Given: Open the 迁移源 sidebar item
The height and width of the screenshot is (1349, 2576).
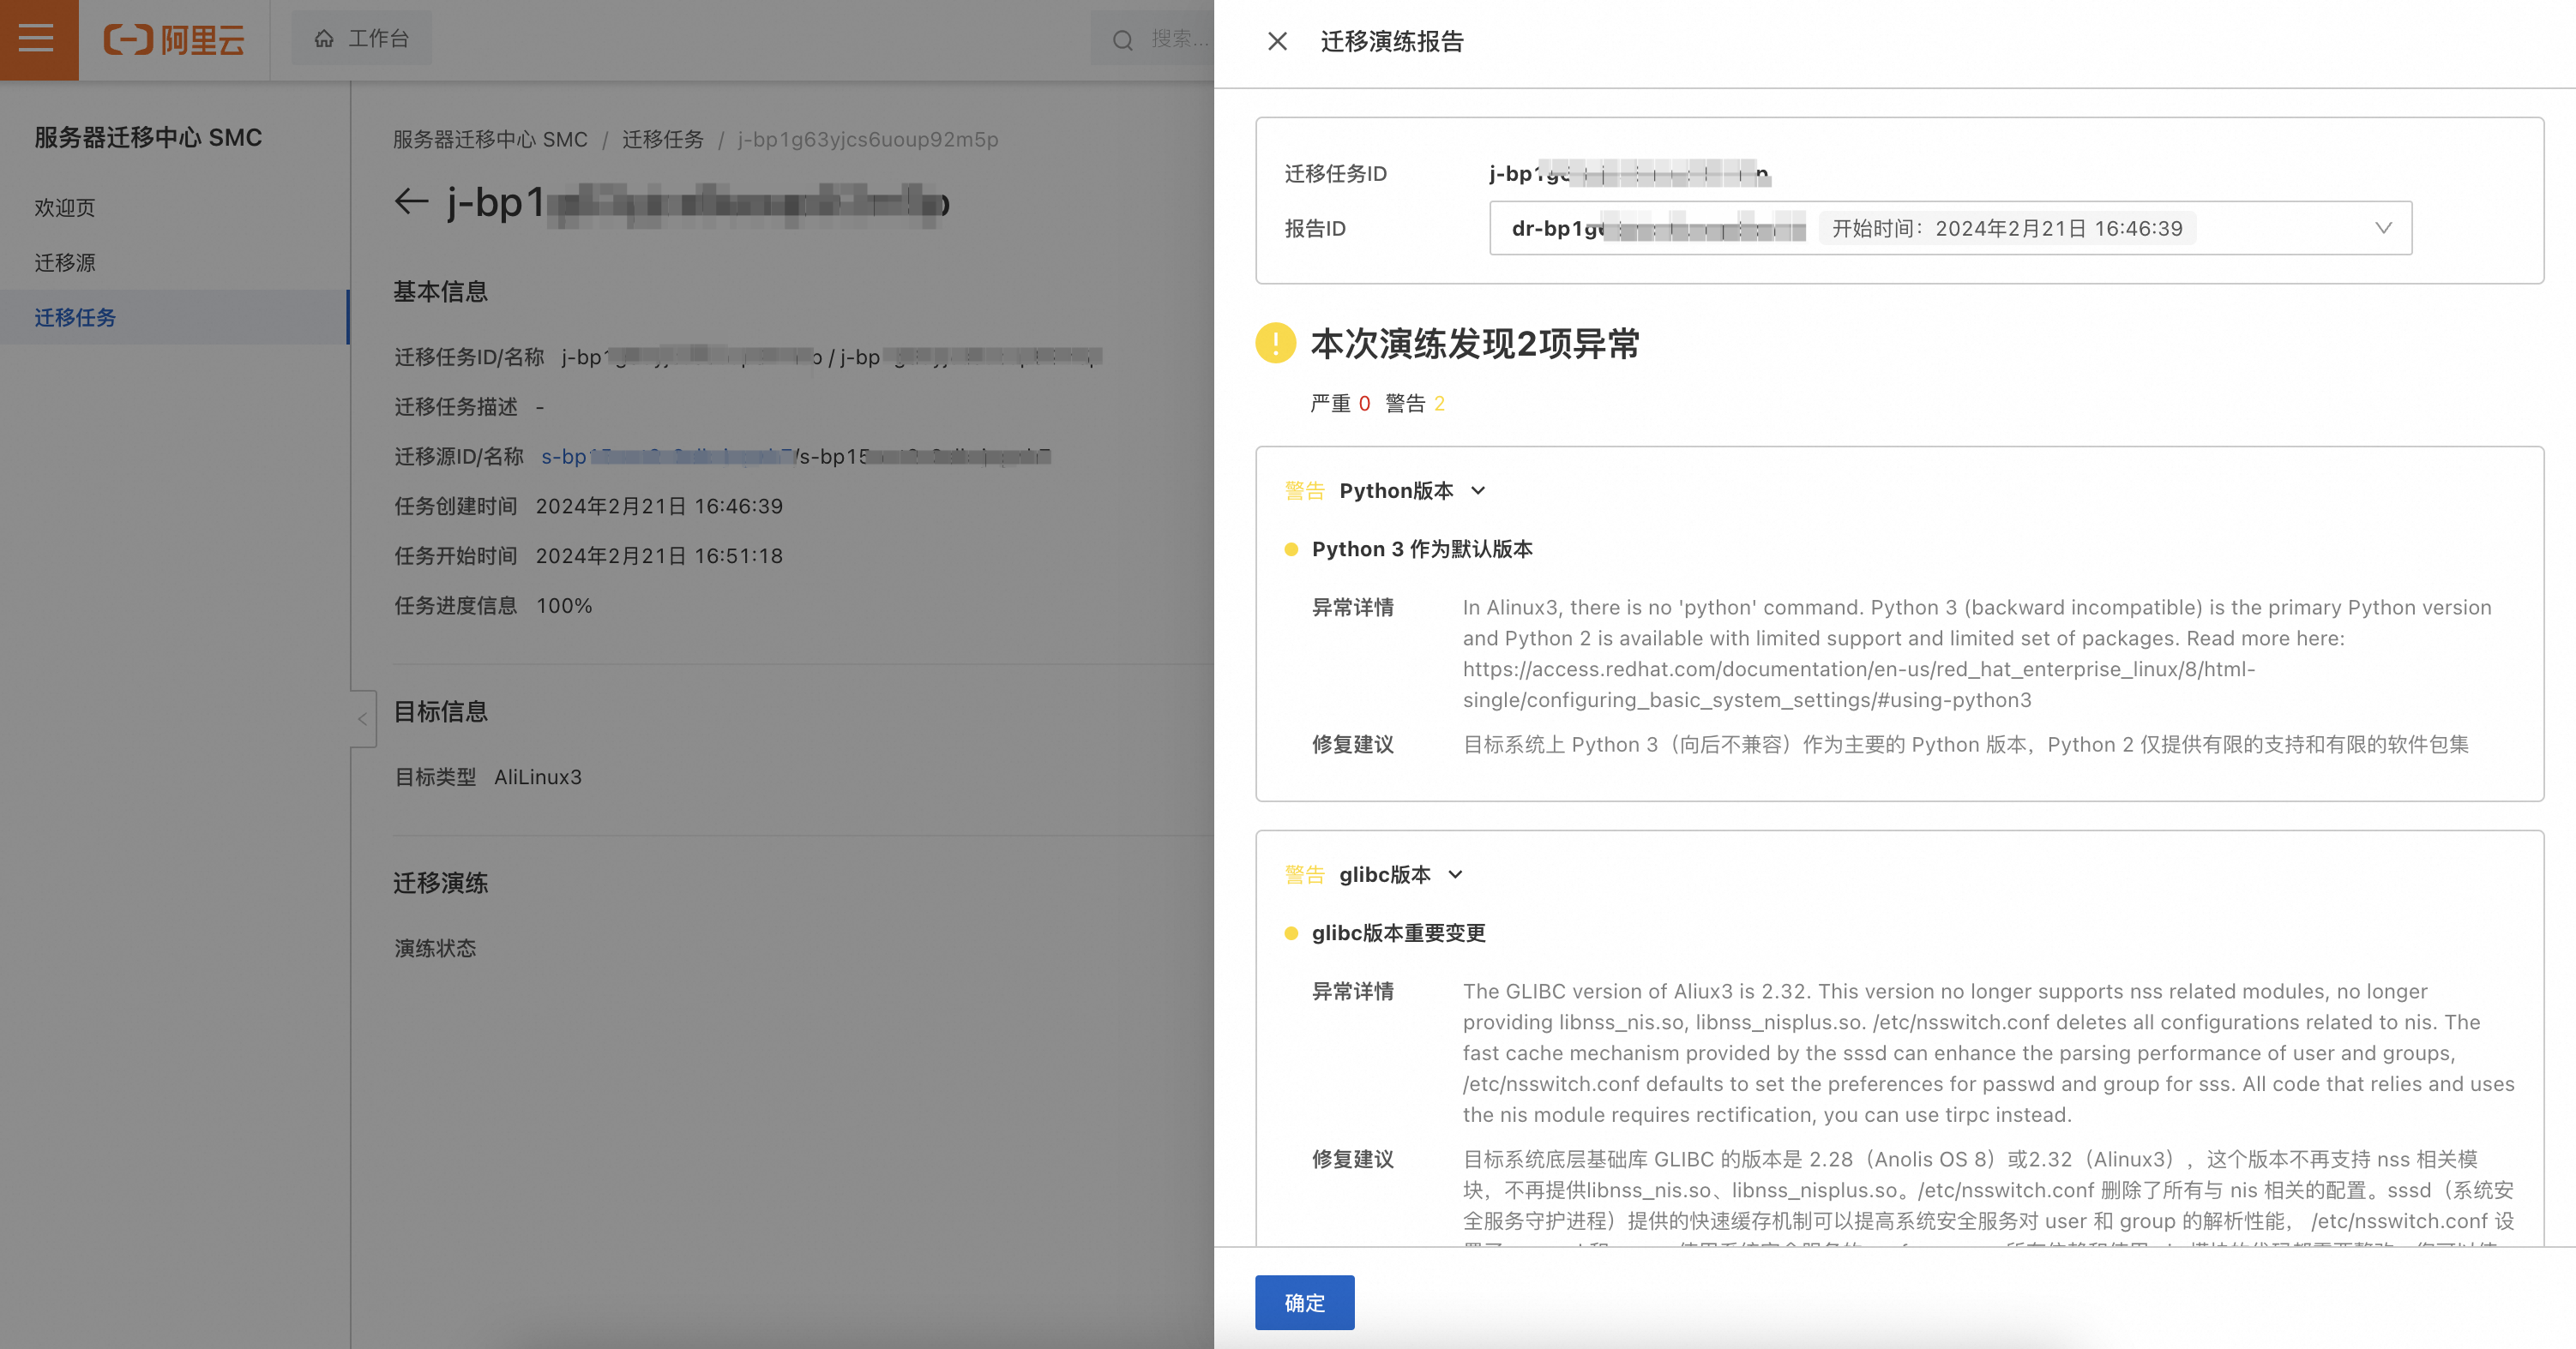Looking at the screenshot, I should click(65, 263).
